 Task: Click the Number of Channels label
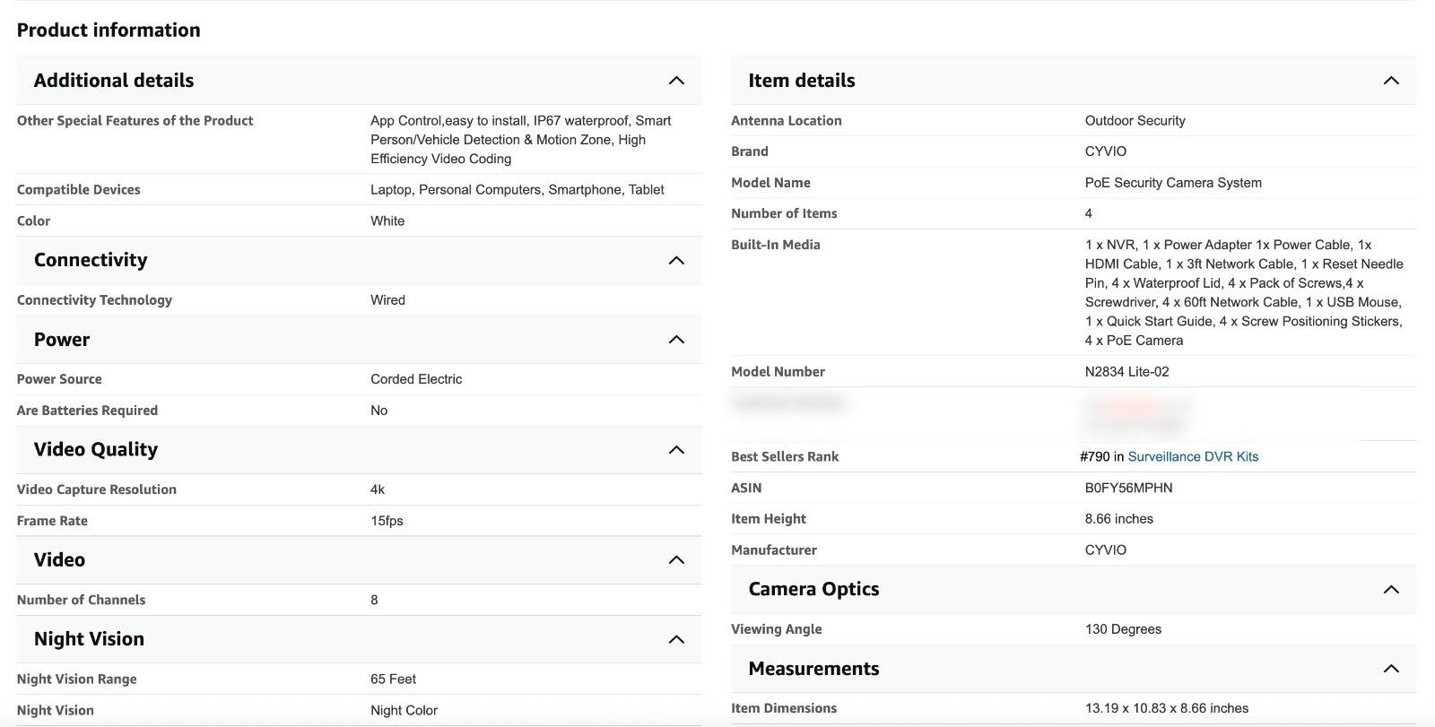click(x=81, y=600)
